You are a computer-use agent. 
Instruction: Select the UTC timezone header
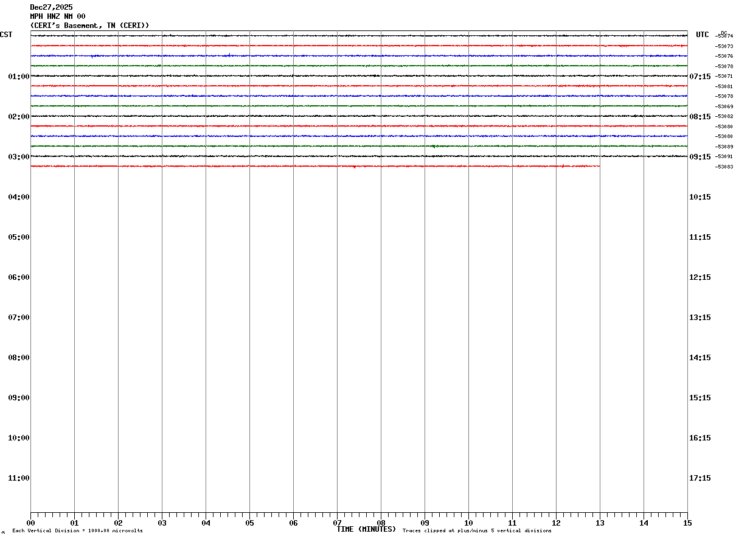pos(703,35)
